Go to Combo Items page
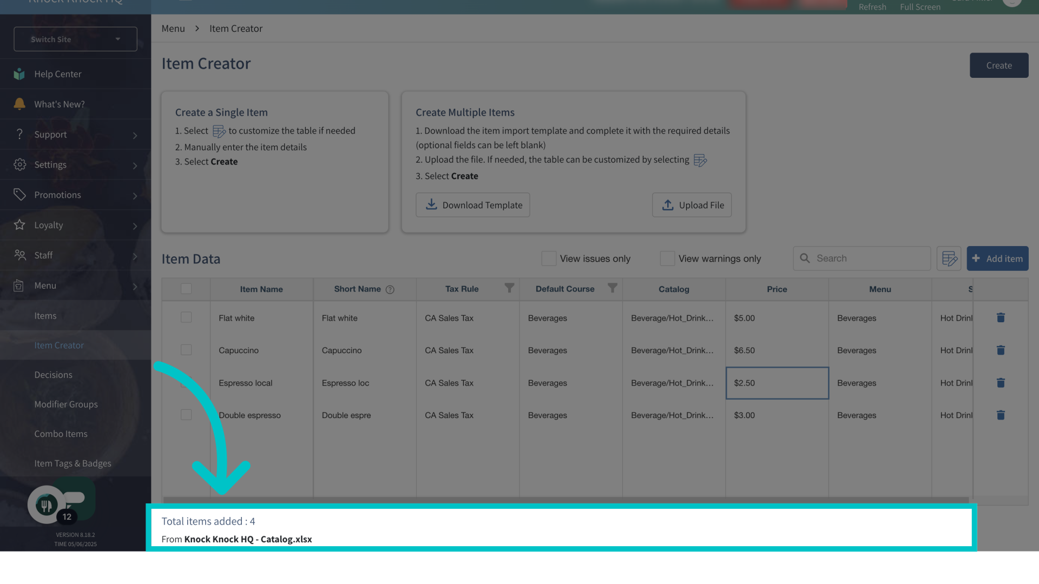The image size is (1039, 584). coord(61,434)
